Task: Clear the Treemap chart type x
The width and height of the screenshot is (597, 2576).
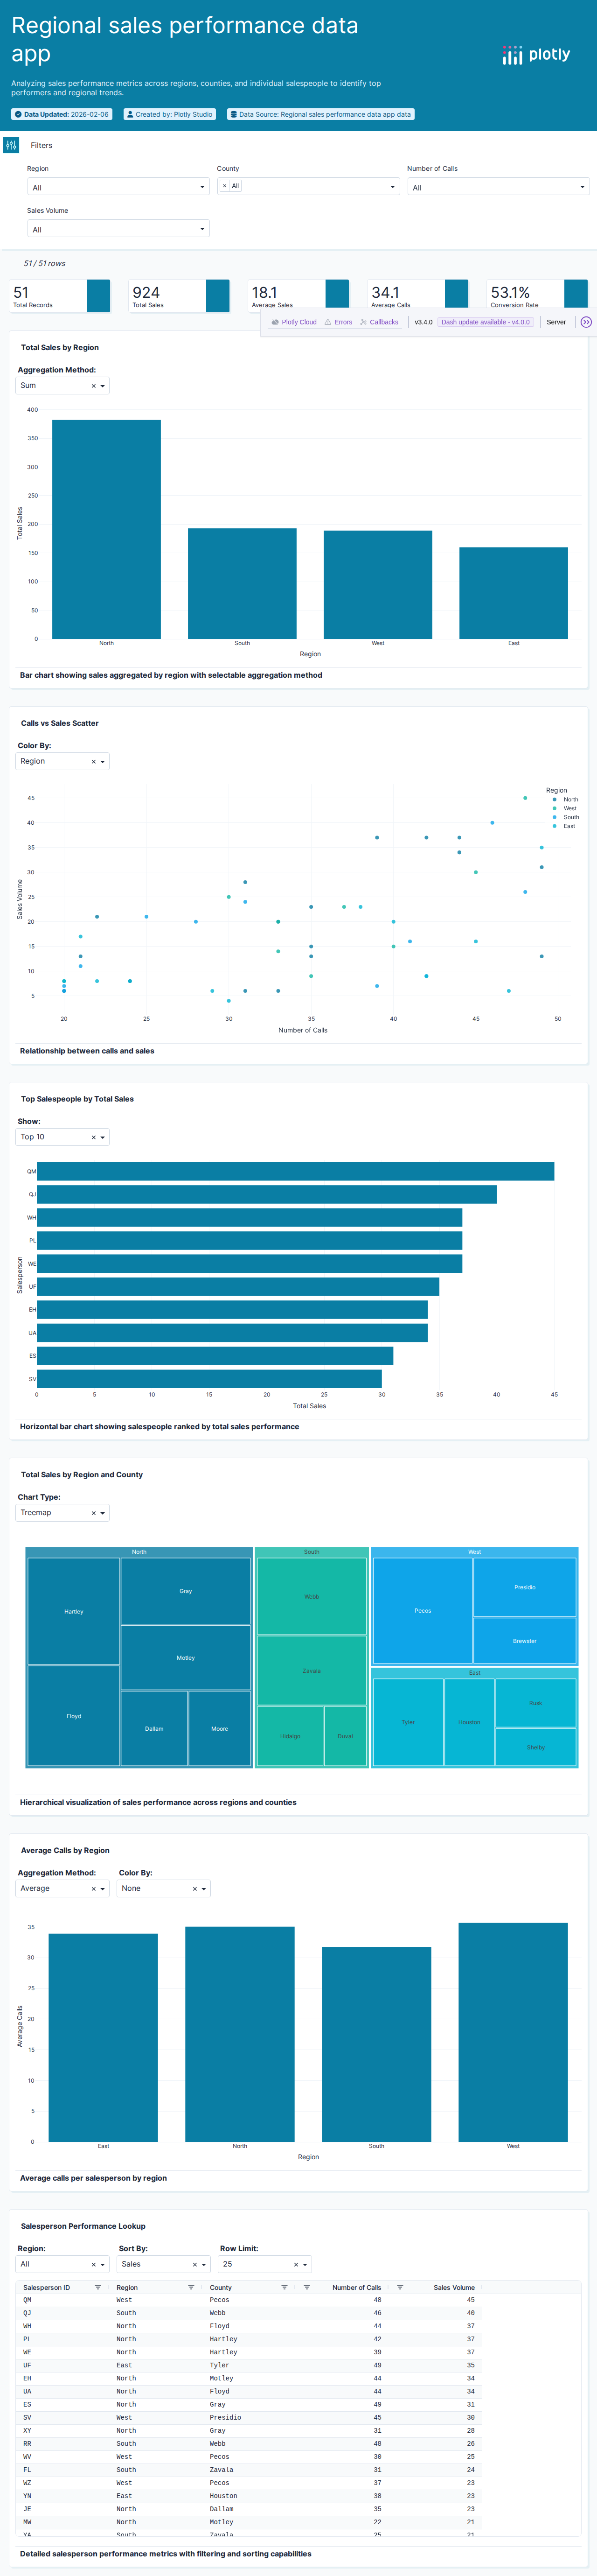Action: pos(94,1513)
